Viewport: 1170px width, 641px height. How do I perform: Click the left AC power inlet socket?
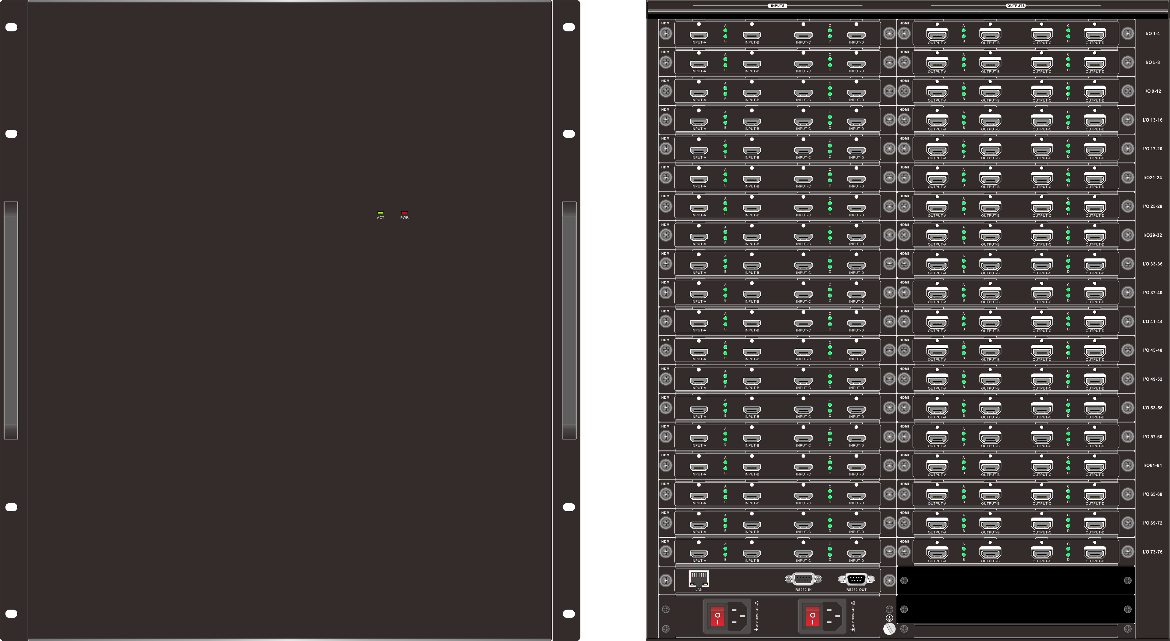tap(738, 616)
